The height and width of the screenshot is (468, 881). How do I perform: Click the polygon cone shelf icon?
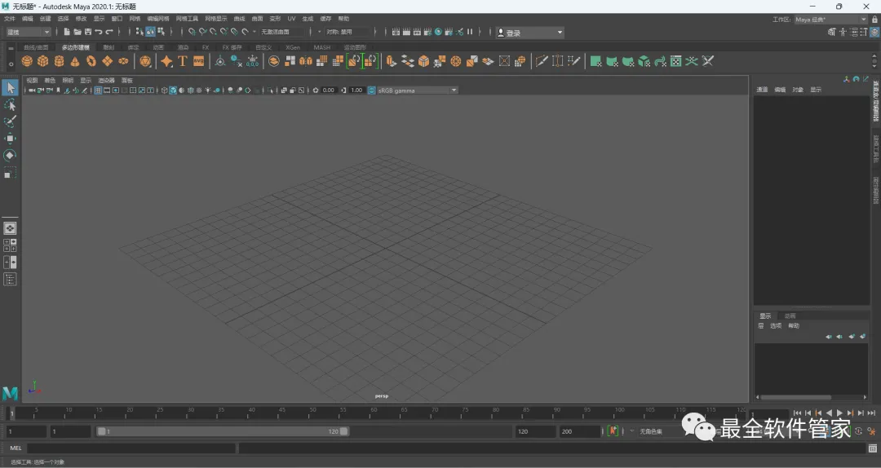[x=75, y=61]
